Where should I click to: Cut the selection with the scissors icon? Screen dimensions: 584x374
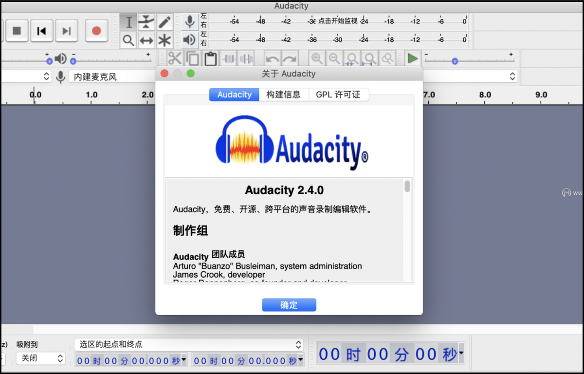click(175, 59)
